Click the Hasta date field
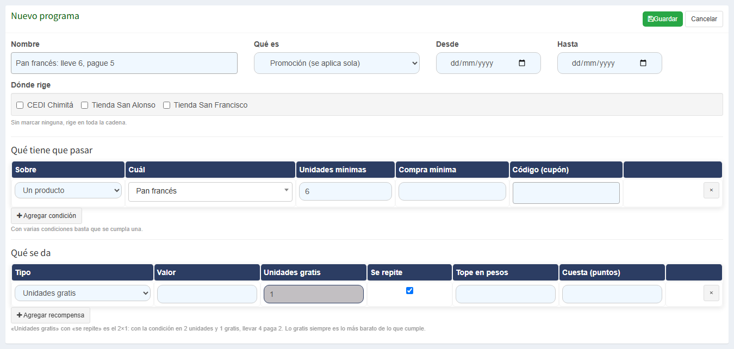Viewport: 734px width, 349px height. pyautogui.click(x=609, y=63)
